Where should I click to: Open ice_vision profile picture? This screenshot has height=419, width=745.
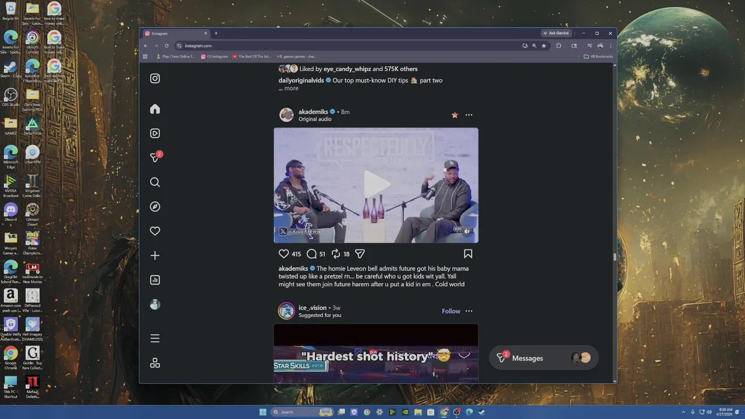point(286,311)
